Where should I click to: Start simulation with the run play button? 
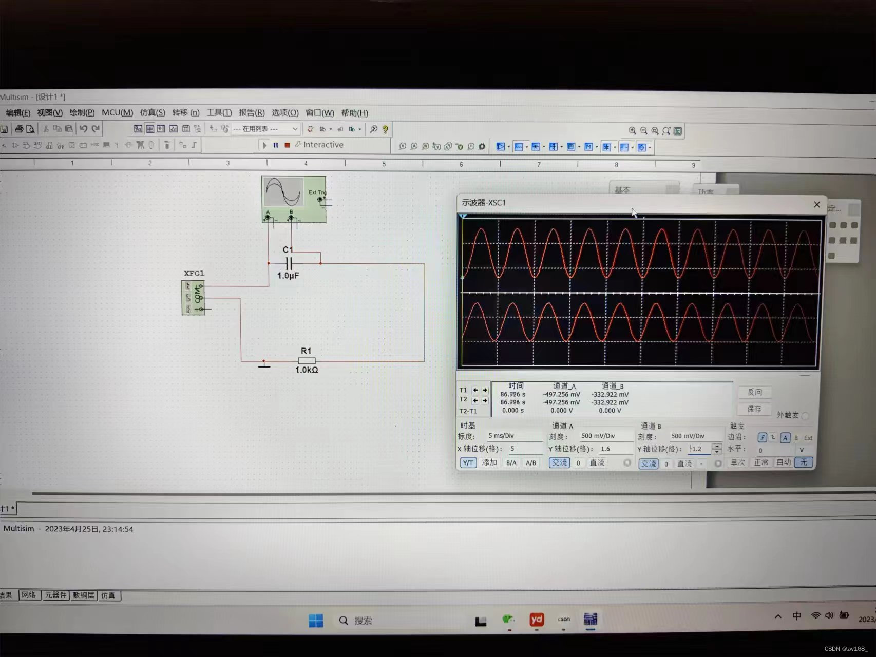[264, 145]
